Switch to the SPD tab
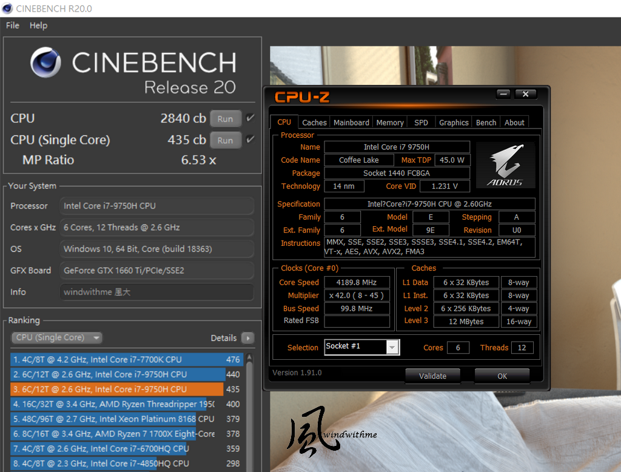This screenshot has height=472, width=621. pyautogui.click(x=421, y=123)
